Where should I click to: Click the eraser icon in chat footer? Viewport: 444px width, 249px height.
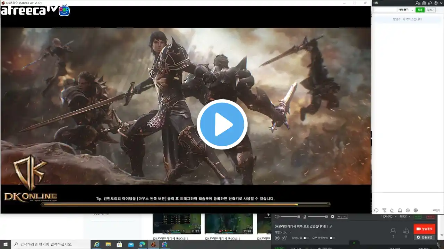[392, 210]
